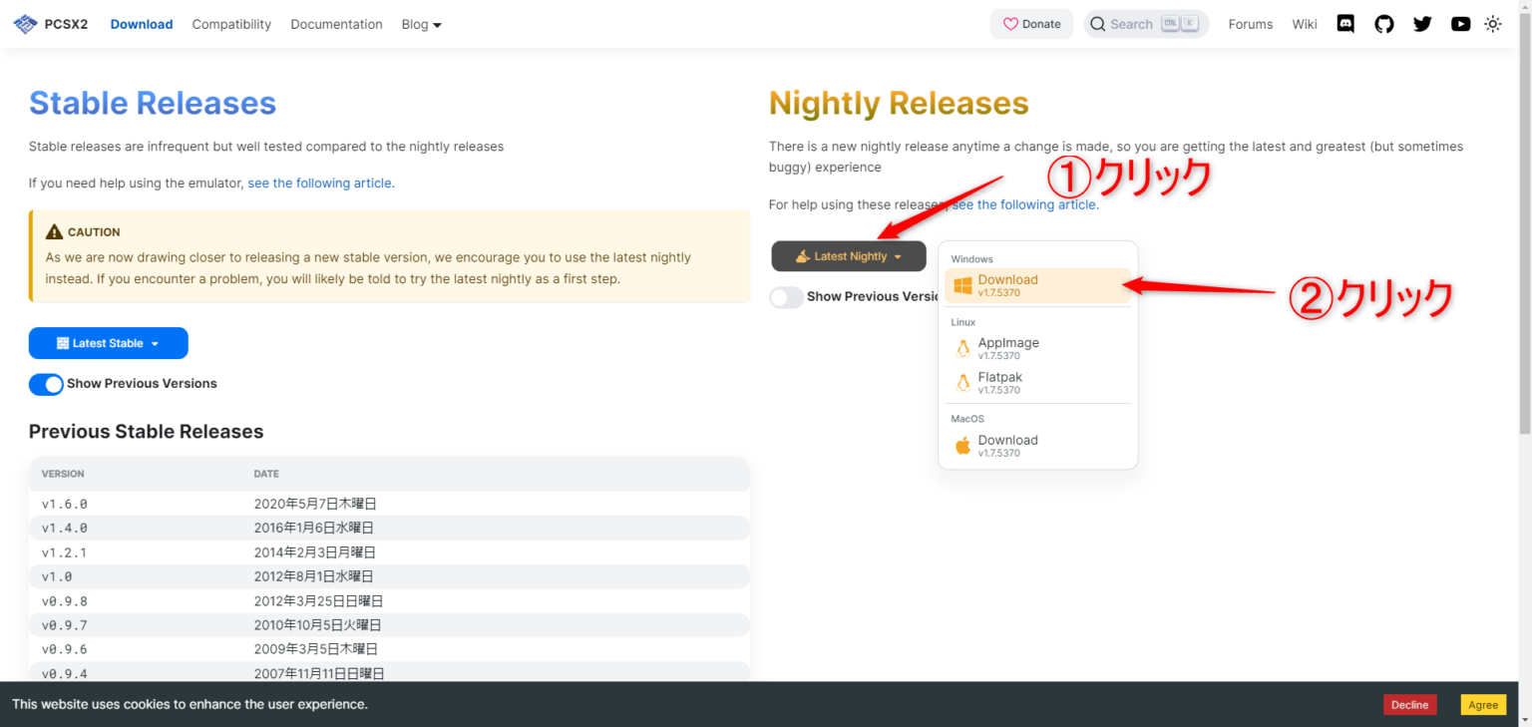The image size is (1532, 727).
Task: Click the PCSX2 logo icon
Action: point(25,24)
